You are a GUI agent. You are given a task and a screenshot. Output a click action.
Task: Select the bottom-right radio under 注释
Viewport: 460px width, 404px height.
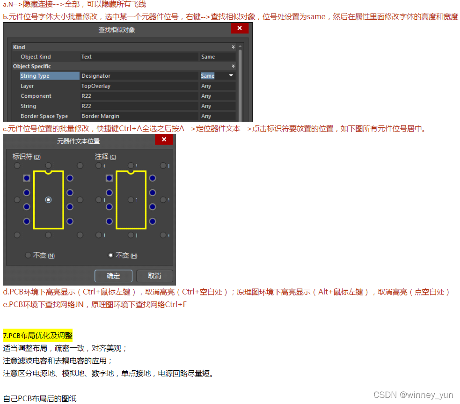(163, 235)
